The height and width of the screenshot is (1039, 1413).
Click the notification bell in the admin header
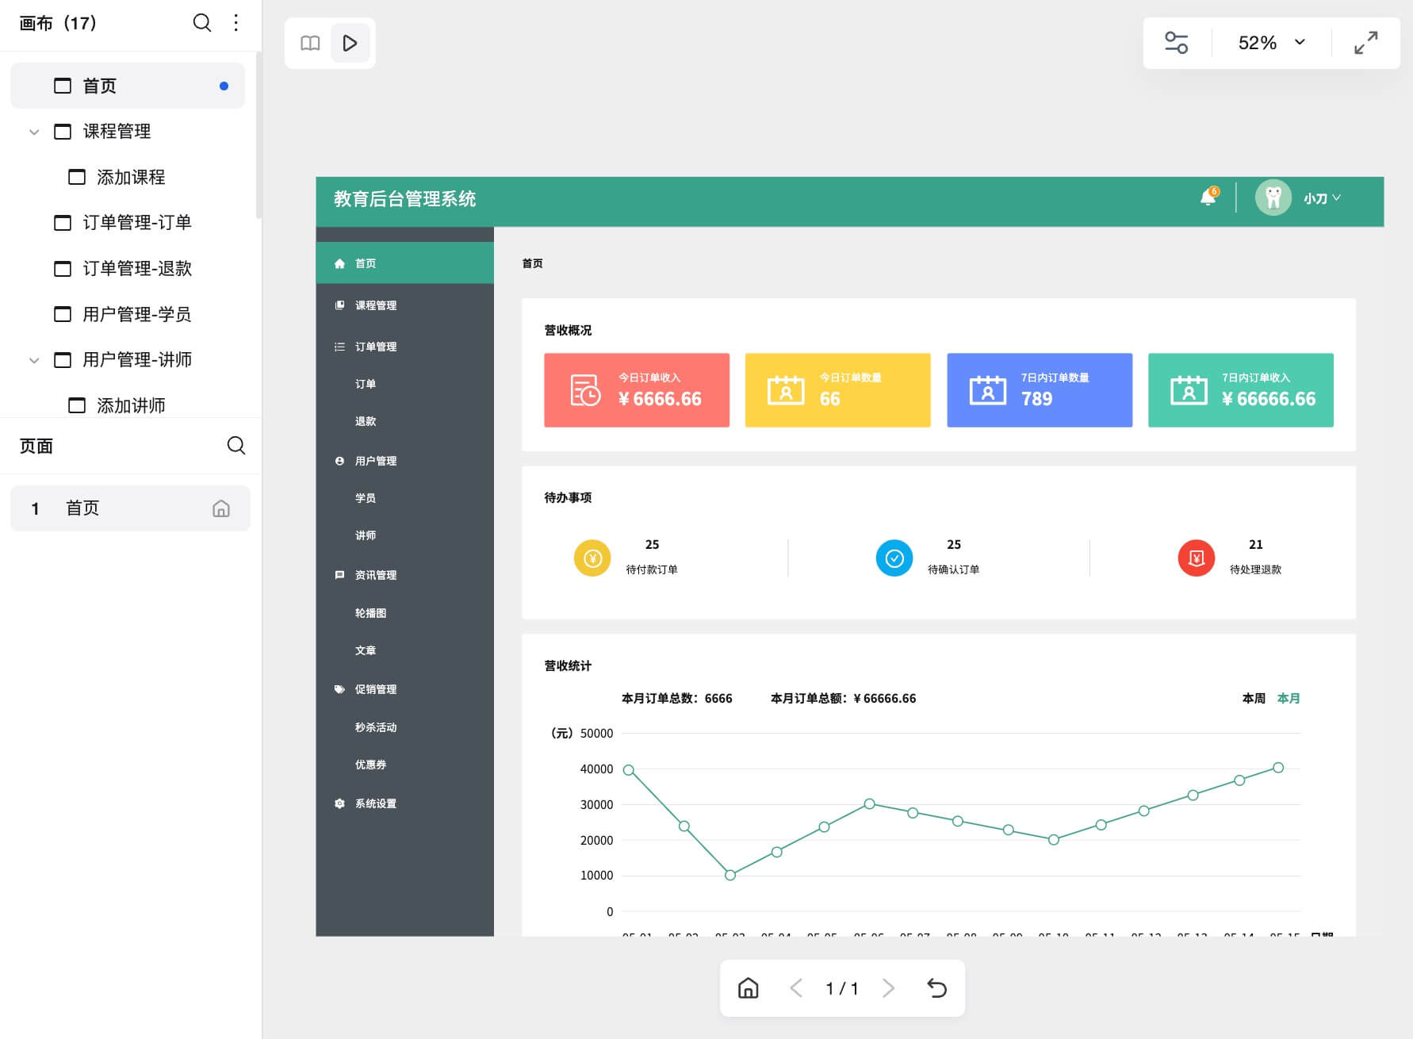pyautogui.click(x=1208, y=198)
